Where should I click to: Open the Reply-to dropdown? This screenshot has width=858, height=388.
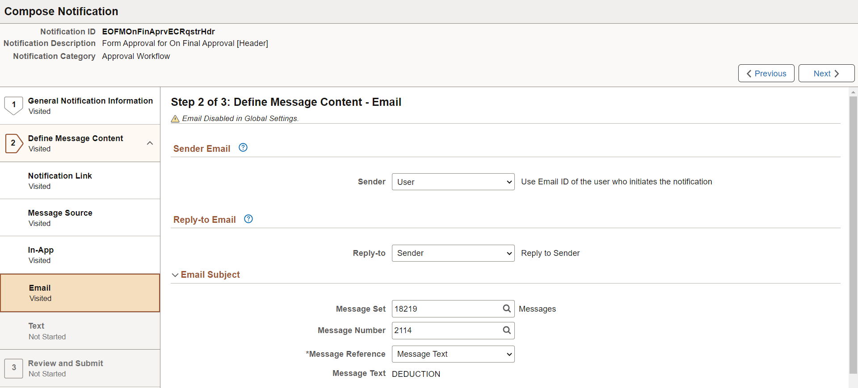(453, 253)
